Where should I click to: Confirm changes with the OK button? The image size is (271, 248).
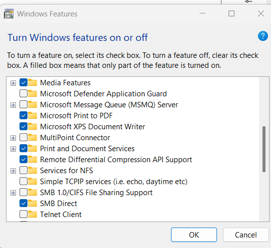(194, 235)
